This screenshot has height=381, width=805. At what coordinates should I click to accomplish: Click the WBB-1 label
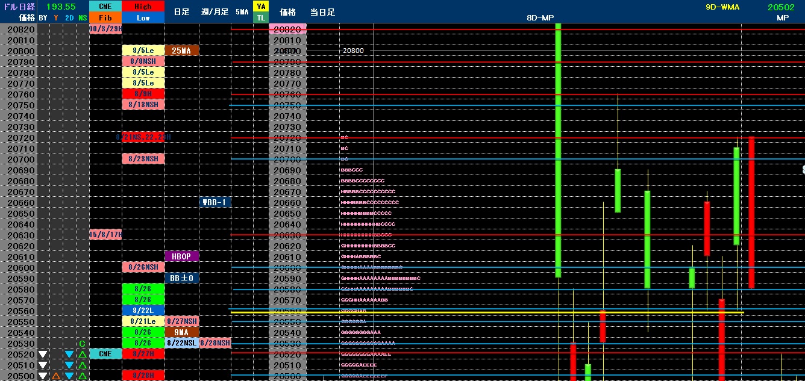(215, 202)
